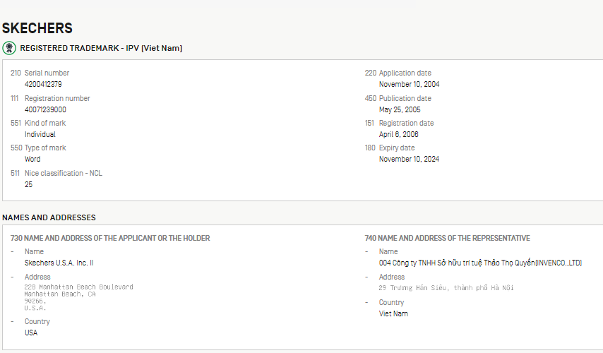Image resolution: width=603 pixels, height=353 pixels.
Task: Click the Kind of mark value Individual
Action: point(40,134)
